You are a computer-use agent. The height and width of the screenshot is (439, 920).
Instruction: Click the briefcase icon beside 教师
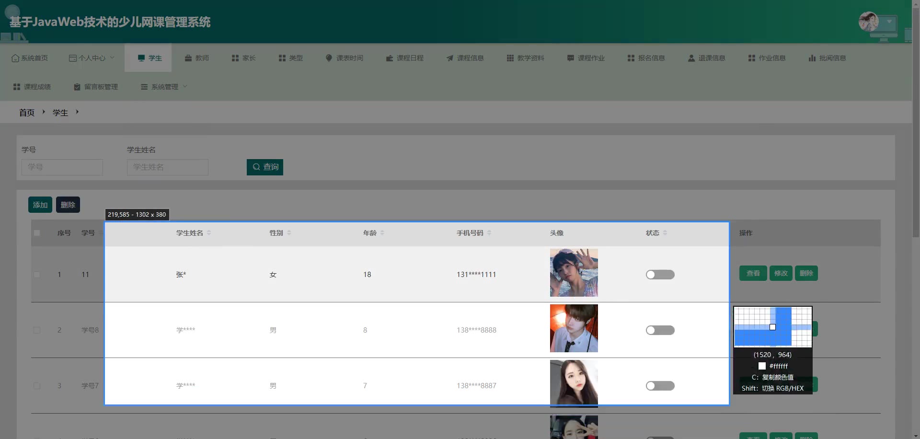(x=188, y=58)
